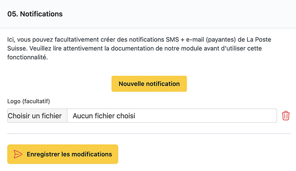This screenshot has width=296, height=171.
Task: Click the SMS + e-mail description paragraph
Action: pyautogui.click(x=139, y=48)
